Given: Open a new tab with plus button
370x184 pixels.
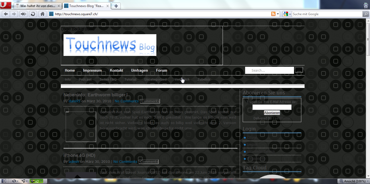Looking at the screenshot, I should [x=116, y=6].
